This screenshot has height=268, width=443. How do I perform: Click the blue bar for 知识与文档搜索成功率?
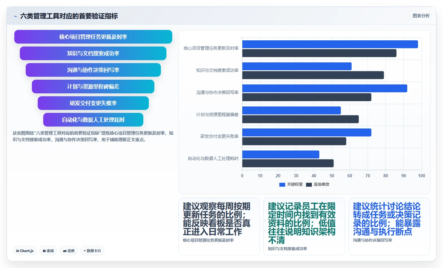click(297, 66)
